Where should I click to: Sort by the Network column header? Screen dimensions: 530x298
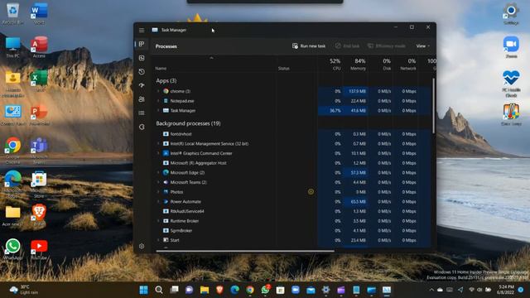[x=408, y=65]
